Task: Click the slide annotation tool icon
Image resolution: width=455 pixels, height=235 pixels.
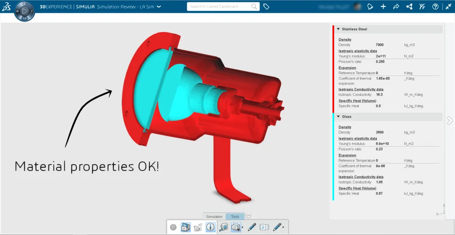Action: (x=264, y=227)
